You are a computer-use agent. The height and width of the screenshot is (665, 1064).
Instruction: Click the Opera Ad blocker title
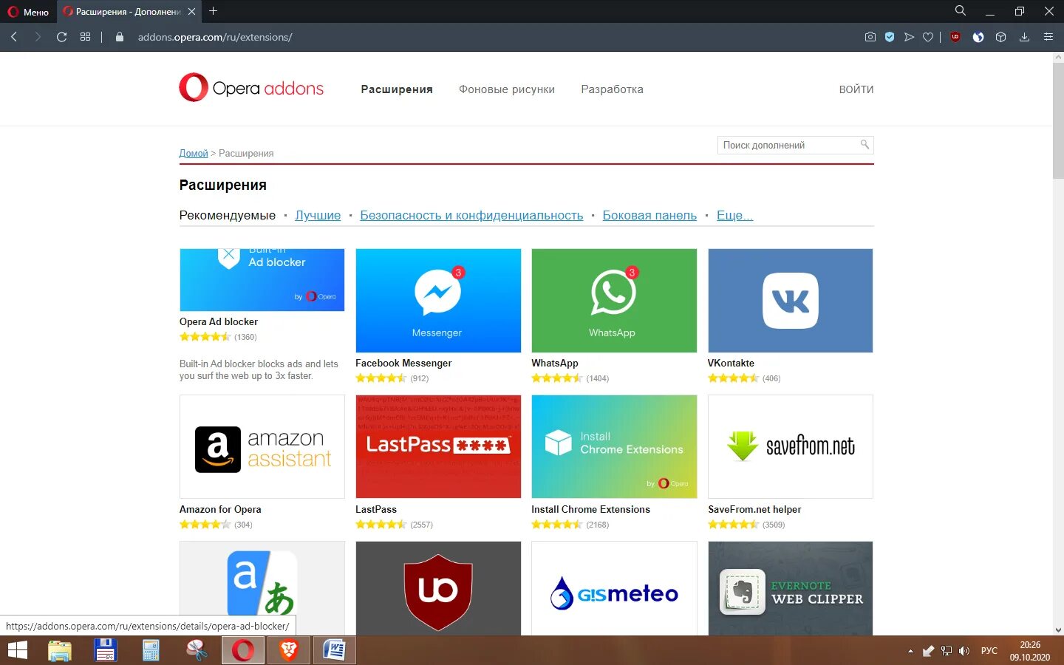point(219,321)
